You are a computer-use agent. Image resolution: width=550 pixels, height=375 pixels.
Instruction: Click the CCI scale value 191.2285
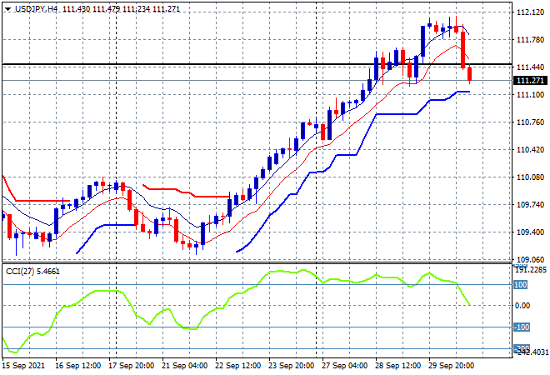[x=532, y=270]
